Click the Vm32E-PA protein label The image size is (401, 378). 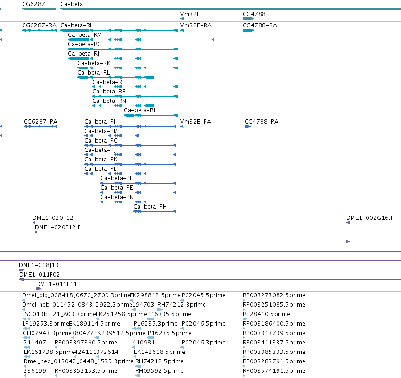[x=196, y=122]
